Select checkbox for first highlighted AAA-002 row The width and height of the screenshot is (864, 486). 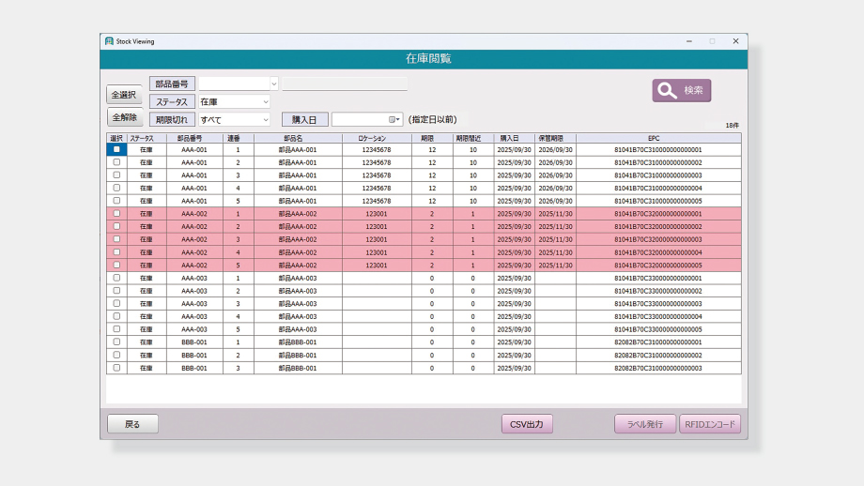tap(116, 214)
